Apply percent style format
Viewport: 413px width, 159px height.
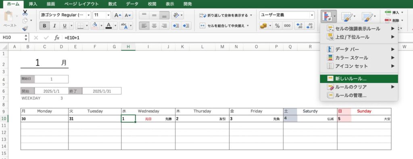coord(277,26)
